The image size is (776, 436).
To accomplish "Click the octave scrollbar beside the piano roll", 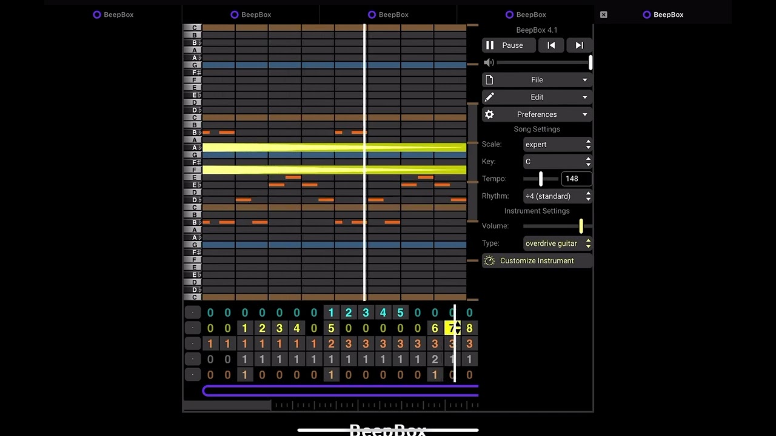I will (472, 162).
